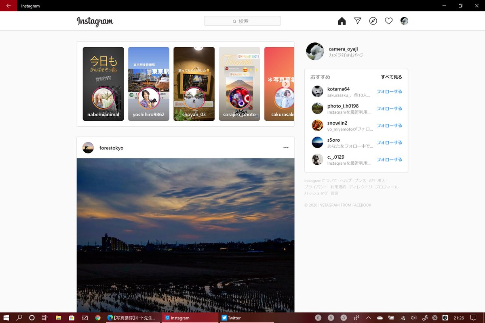Focus the 検索 search field
This screenshot has height=323, width=485.
pyautogui.click(x=242, y=21)
